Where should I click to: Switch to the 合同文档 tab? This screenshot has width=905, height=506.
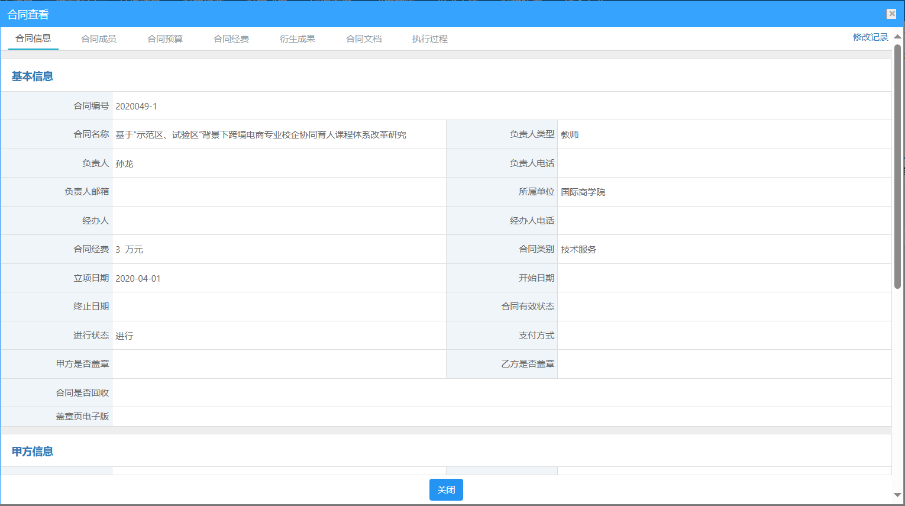[364, 39]
